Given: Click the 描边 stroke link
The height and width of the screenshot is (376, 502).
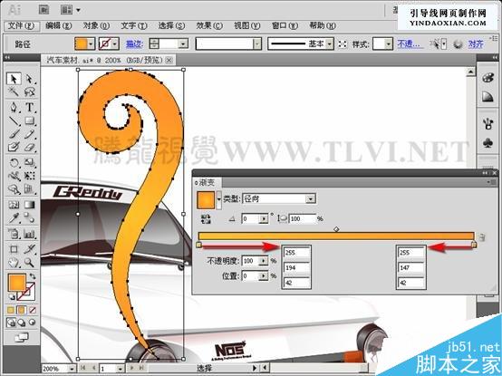Looking at the screenshot, I should click(134, 43).
